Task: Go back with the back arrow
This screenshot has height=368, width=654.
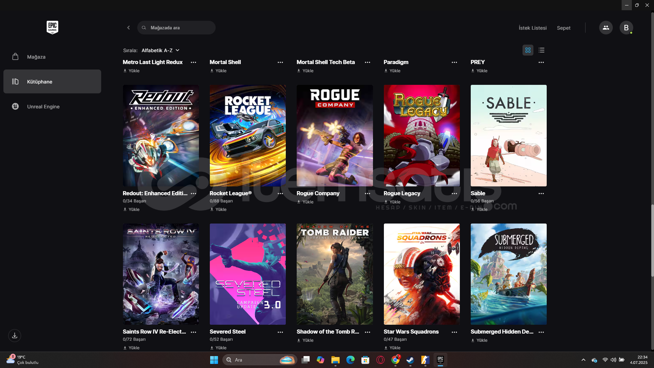Action: point(128,28)
